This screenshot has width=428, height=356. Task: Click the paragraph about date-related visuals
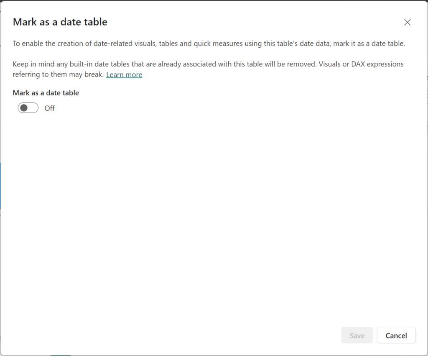point(167,44)
